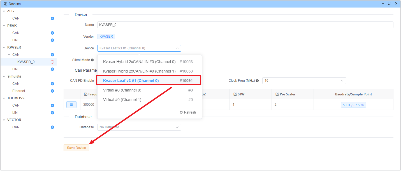Open the bit timing table icon button
Image resolution: width=401 pixels, height=171 pixels.
[71, 105]
